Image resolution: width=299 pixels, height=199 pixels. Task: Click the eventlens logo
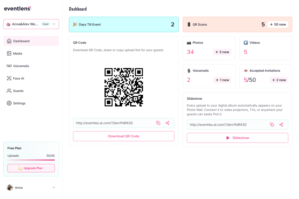(x=18, y=8)
